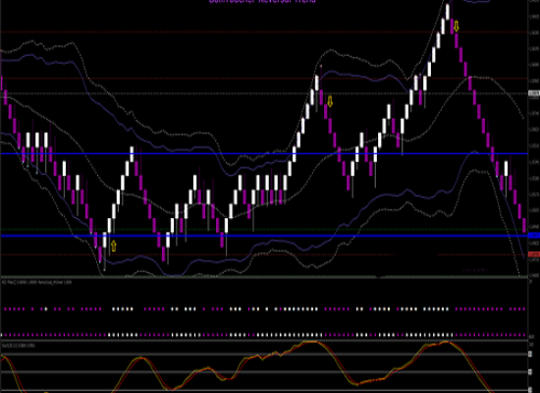Click the tallest white candle at the chart top
This screenshot has width=540, height=393.
pyautogui.click(x=448, y=12)
